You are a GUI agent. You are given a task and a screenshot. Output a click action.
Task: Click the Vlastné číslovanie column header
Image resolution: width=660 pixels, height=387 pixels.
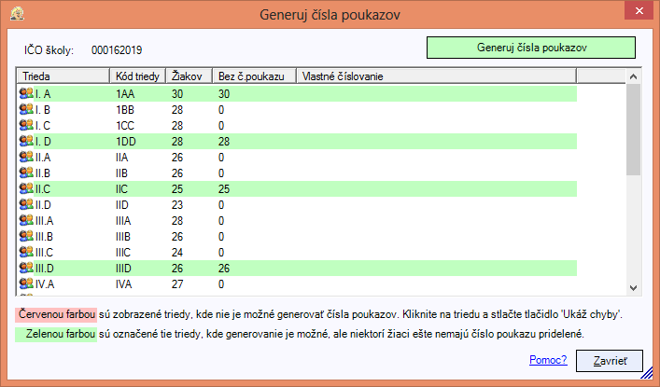437,76
